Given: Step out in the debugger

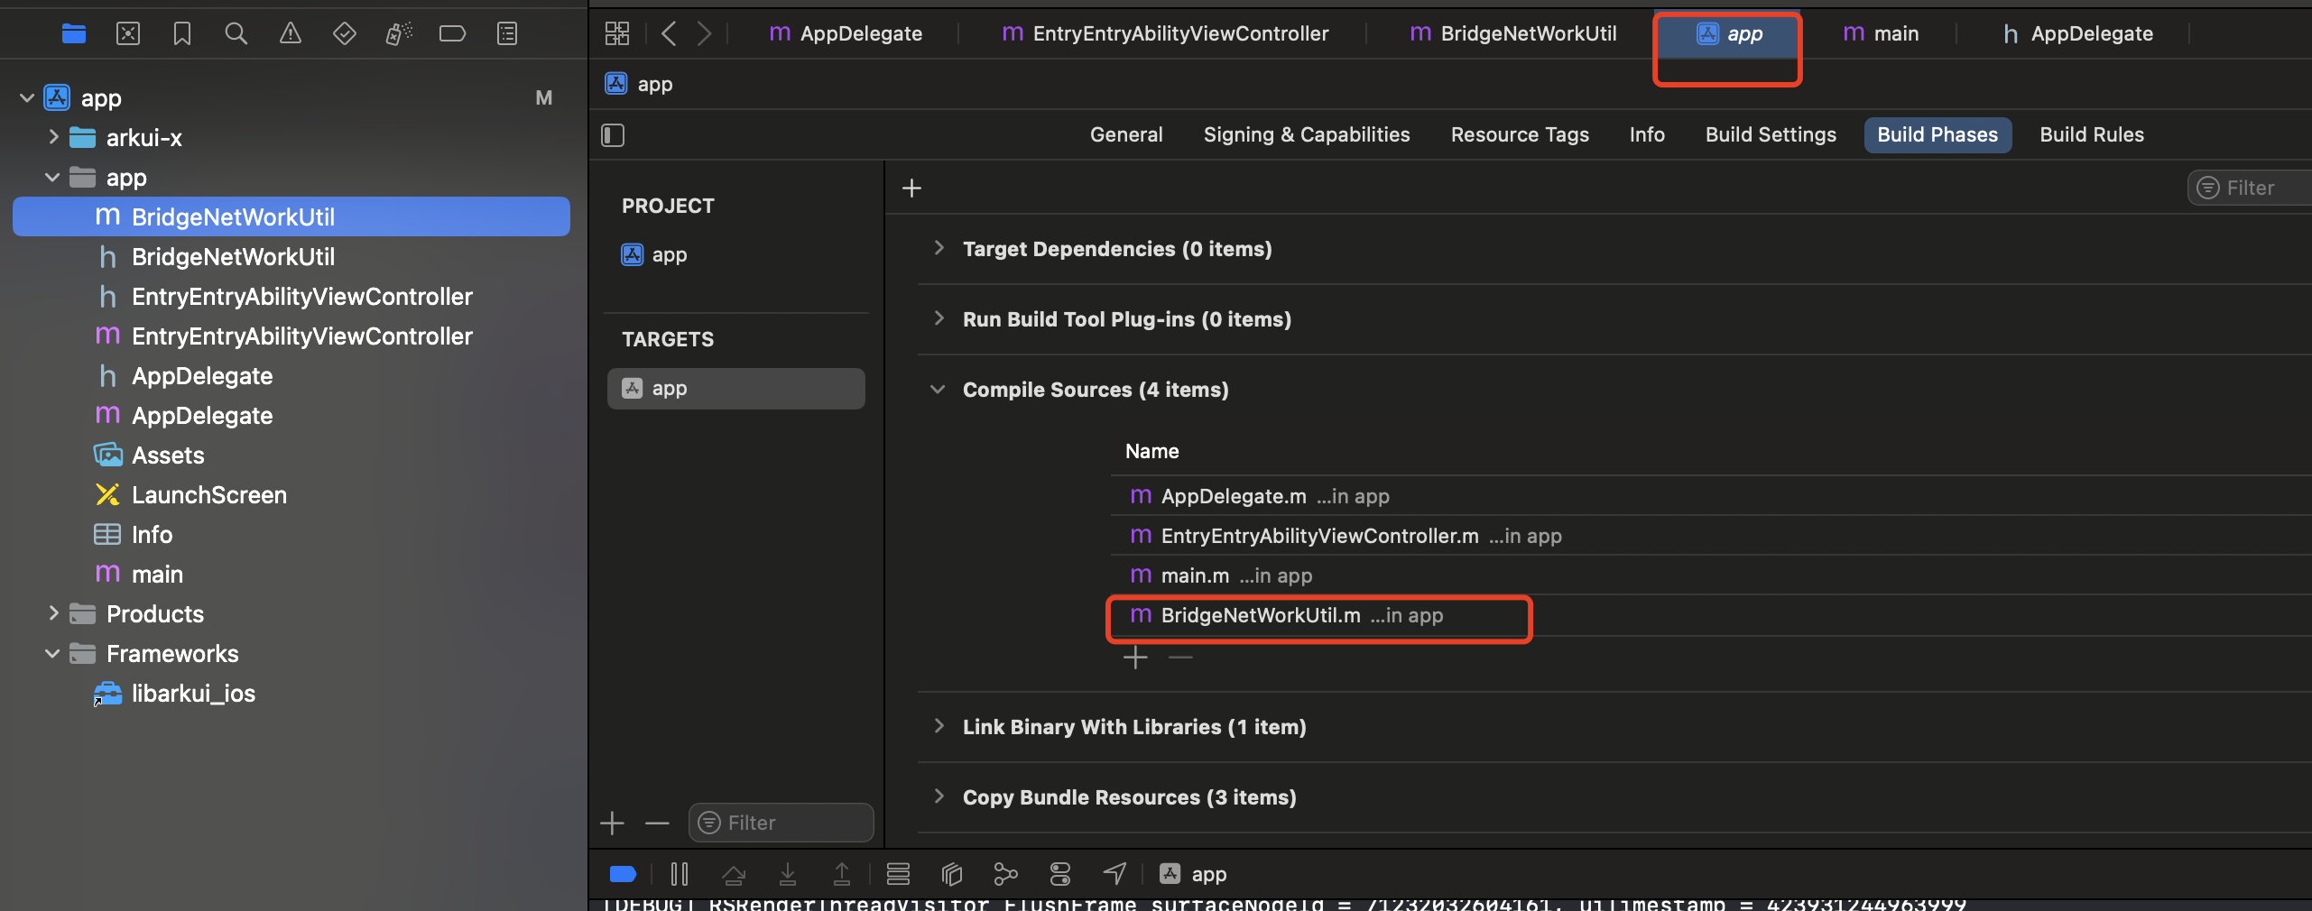Looking at the screenshot, I should [x=842, y=874].
